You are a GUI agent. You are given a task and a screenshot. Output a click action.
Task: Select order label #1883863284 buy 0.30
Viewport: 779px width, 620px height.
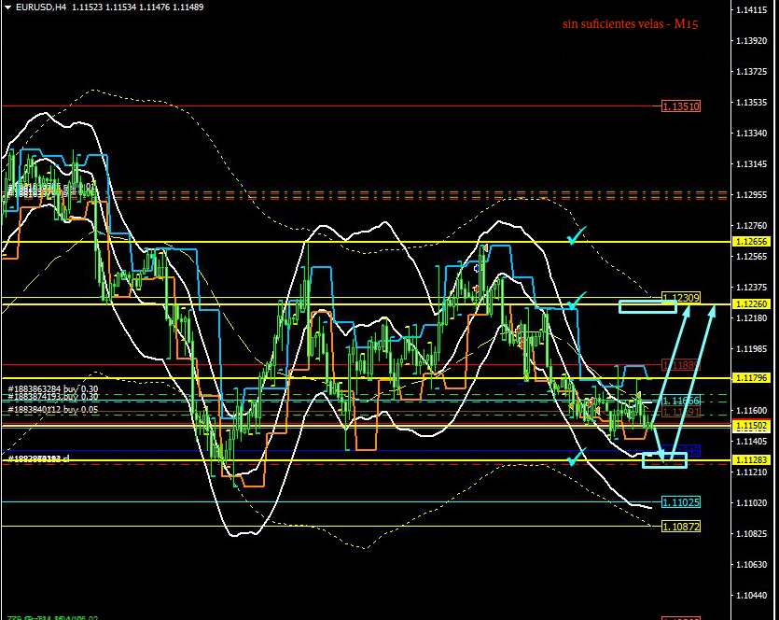[x=53, y=388]
